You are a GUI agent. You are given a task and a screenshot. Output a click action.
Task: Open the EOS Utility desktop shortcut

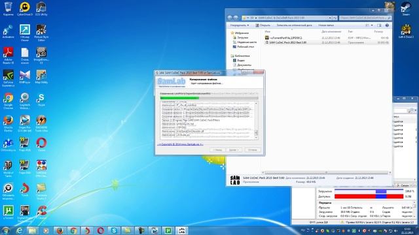[x=41, y=8]
